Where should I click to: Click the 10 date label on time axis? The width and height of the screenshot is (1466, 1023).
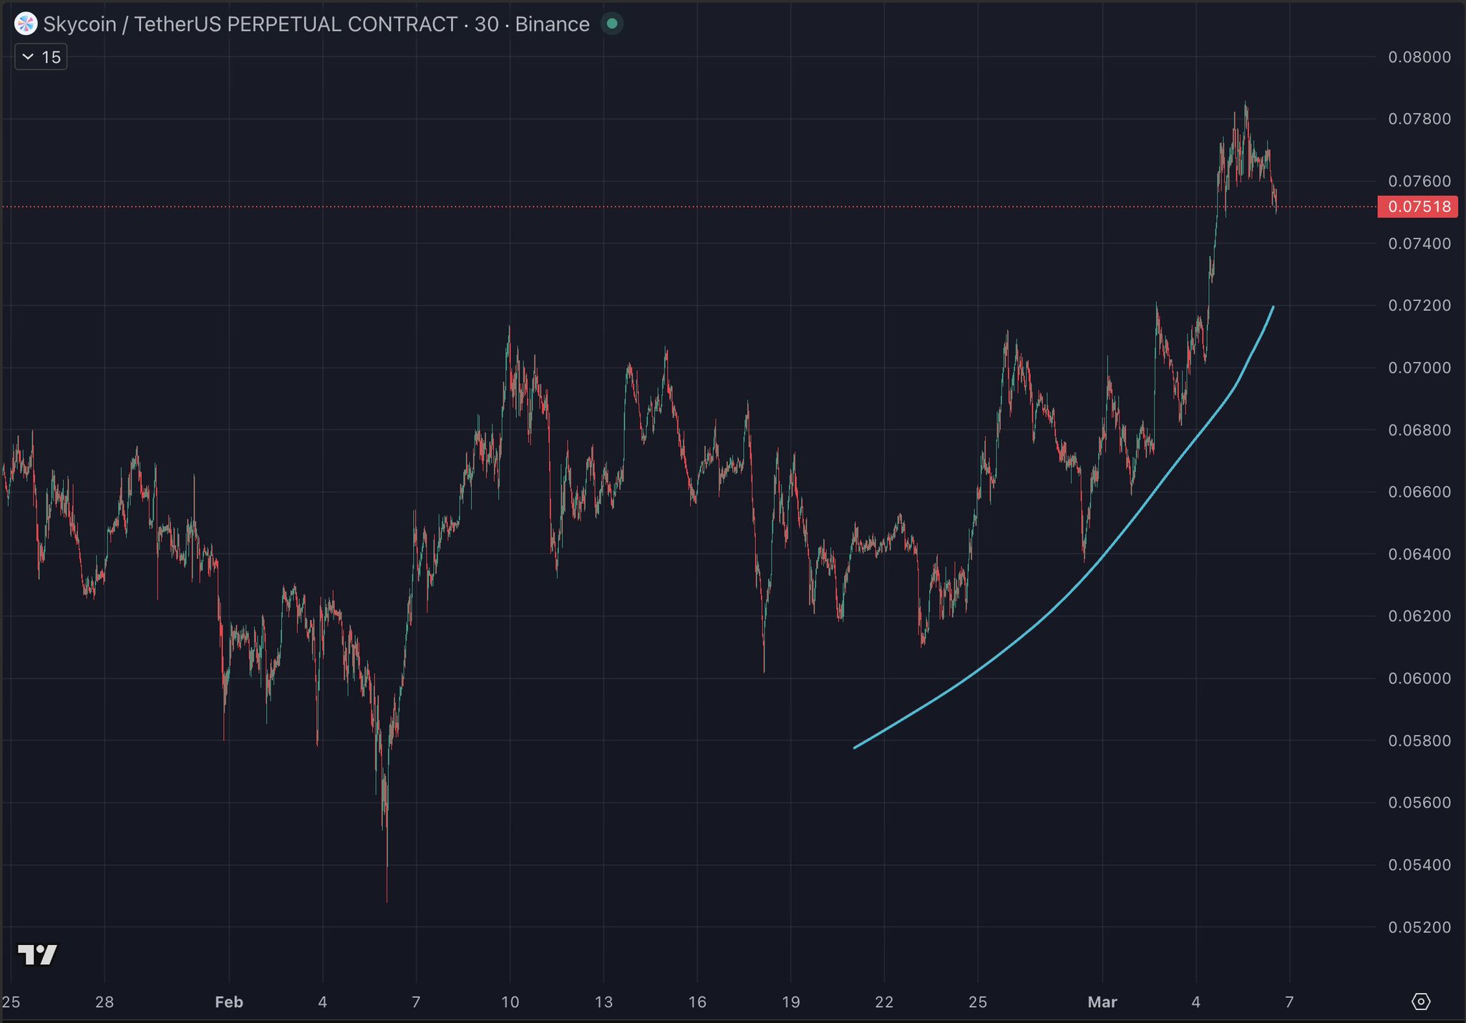click(510, 1002)
